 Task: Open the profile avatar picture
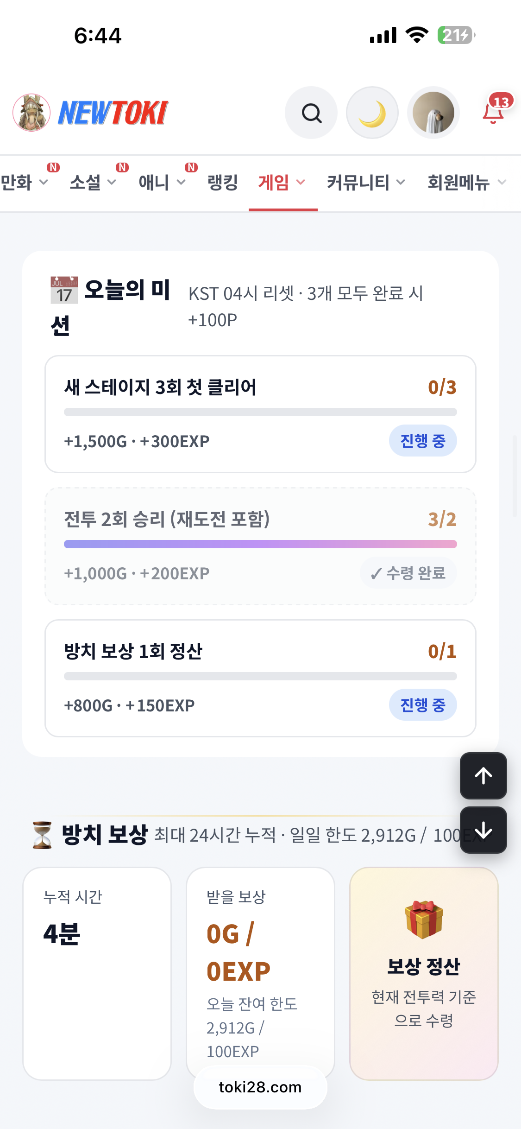[433, 113]
